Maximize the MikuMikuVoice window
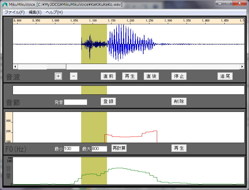The width and height of the screenshot is (249, 190). tap(228, 3)
